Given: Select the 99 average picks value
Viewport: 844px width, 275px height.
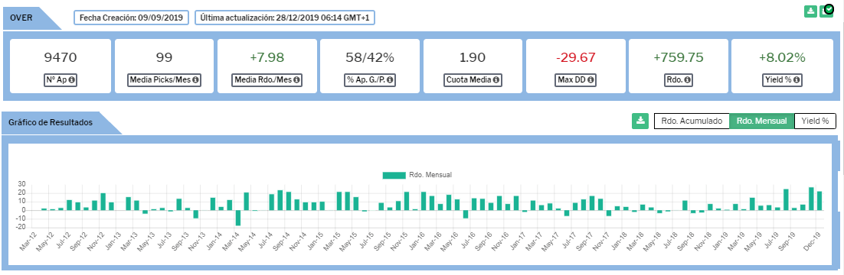Looking at the screenshot, I should tap(164, 57).
